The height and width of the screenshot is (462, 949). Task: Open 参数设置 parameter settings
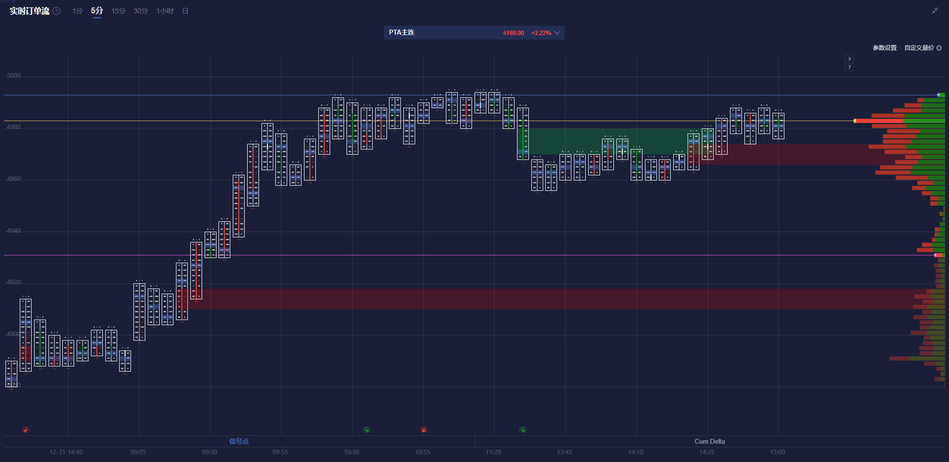pyautogui.click(x=885, y=48)
